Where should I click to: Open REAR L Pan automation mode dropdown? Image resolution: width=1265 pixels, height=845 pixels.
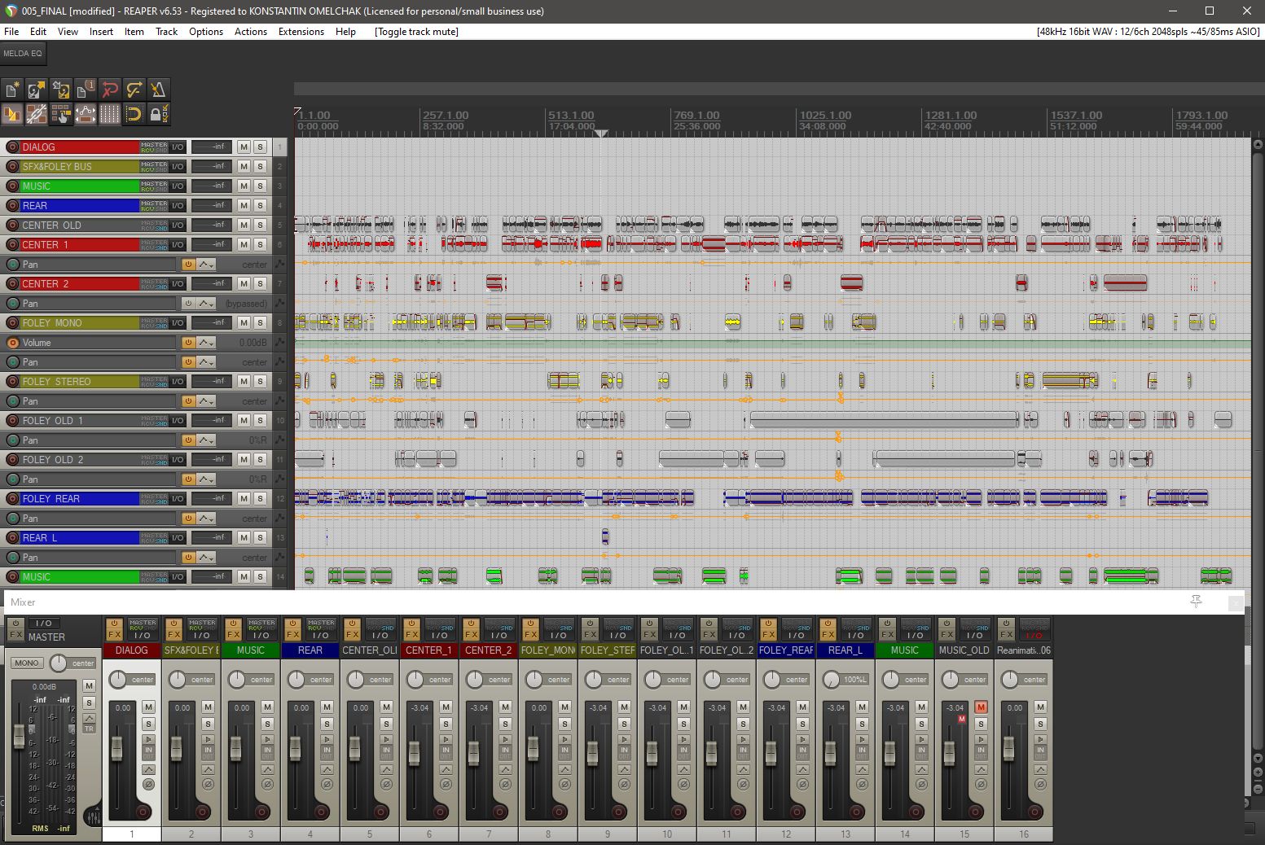(206, 558)
